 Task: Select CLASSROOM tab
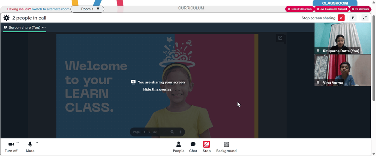click(335, 3)
